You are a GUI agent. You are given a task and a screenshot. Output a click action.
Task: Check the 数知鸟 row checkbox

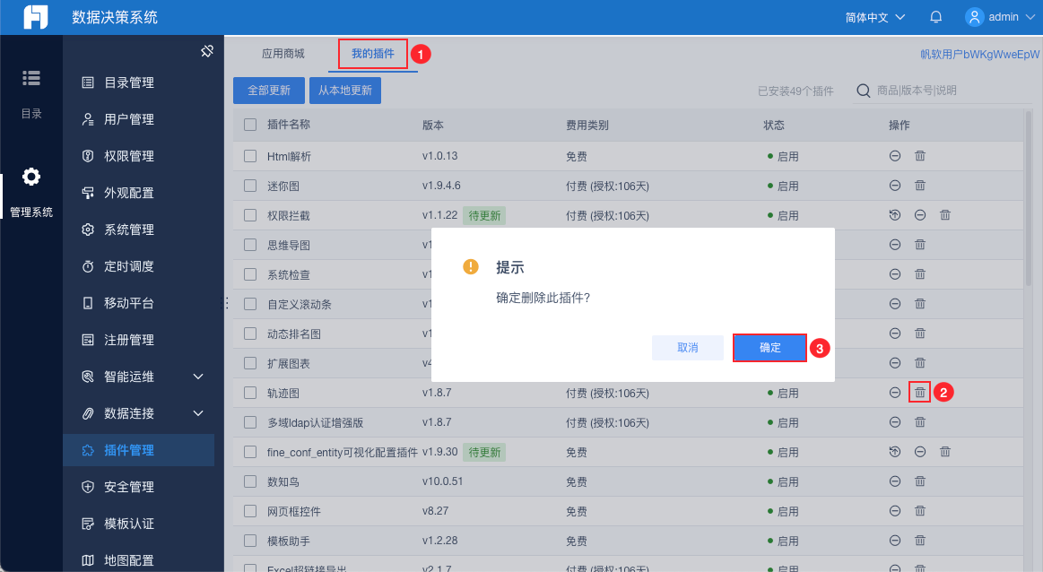coord(250,481)
